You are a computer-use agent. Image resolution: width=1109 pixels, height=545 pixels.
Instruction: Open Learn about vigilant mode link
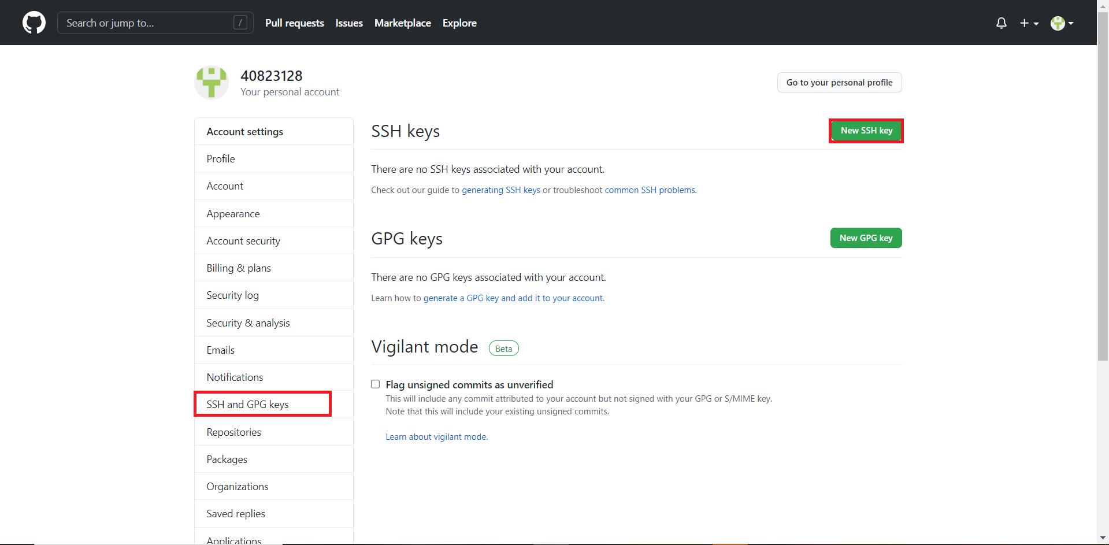click(x=436, y=437)
